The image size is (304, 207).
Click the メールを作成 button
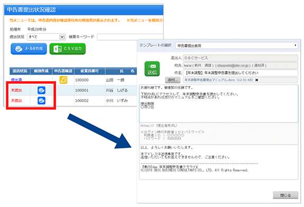(29, 49)
